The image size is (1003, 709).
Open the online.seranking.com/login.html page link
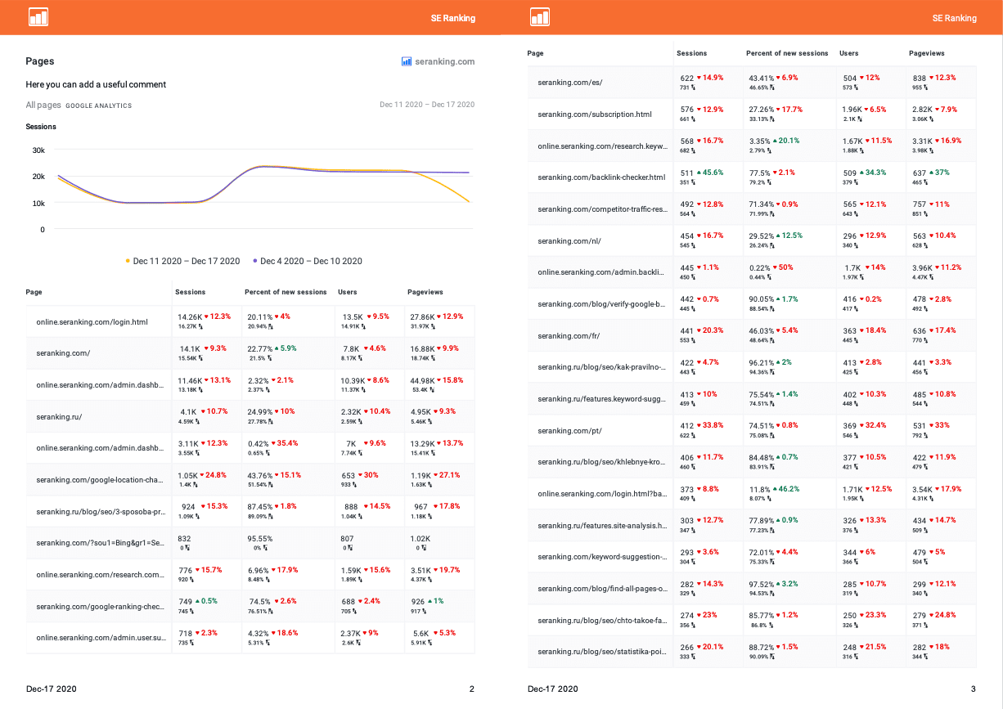(x=92, y=322)
